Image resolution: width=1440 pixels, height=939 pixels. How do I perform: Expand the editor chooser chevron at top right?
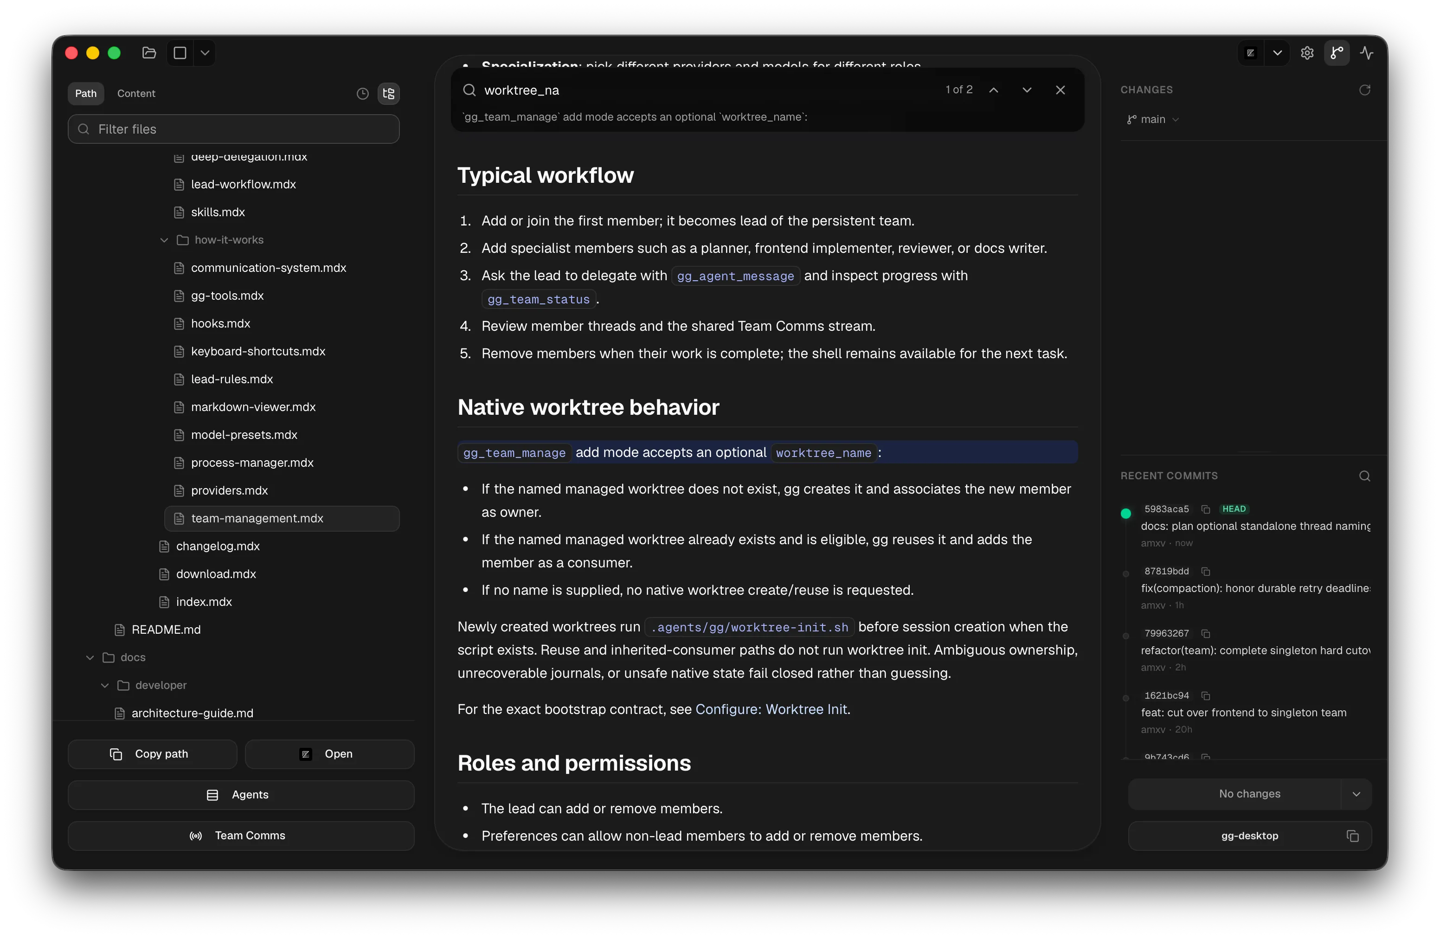(x=1277, y=52)
